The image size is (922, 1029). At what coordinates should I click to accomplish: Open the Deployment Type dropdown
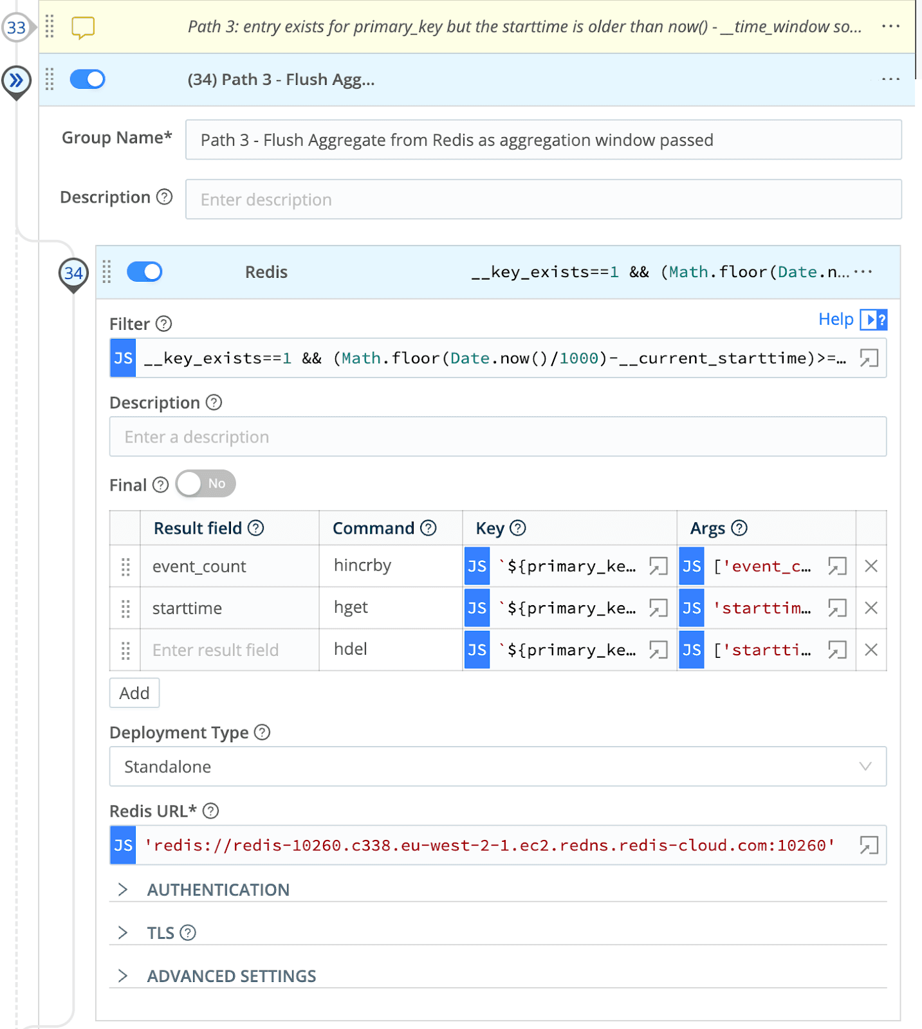point(497,767)
